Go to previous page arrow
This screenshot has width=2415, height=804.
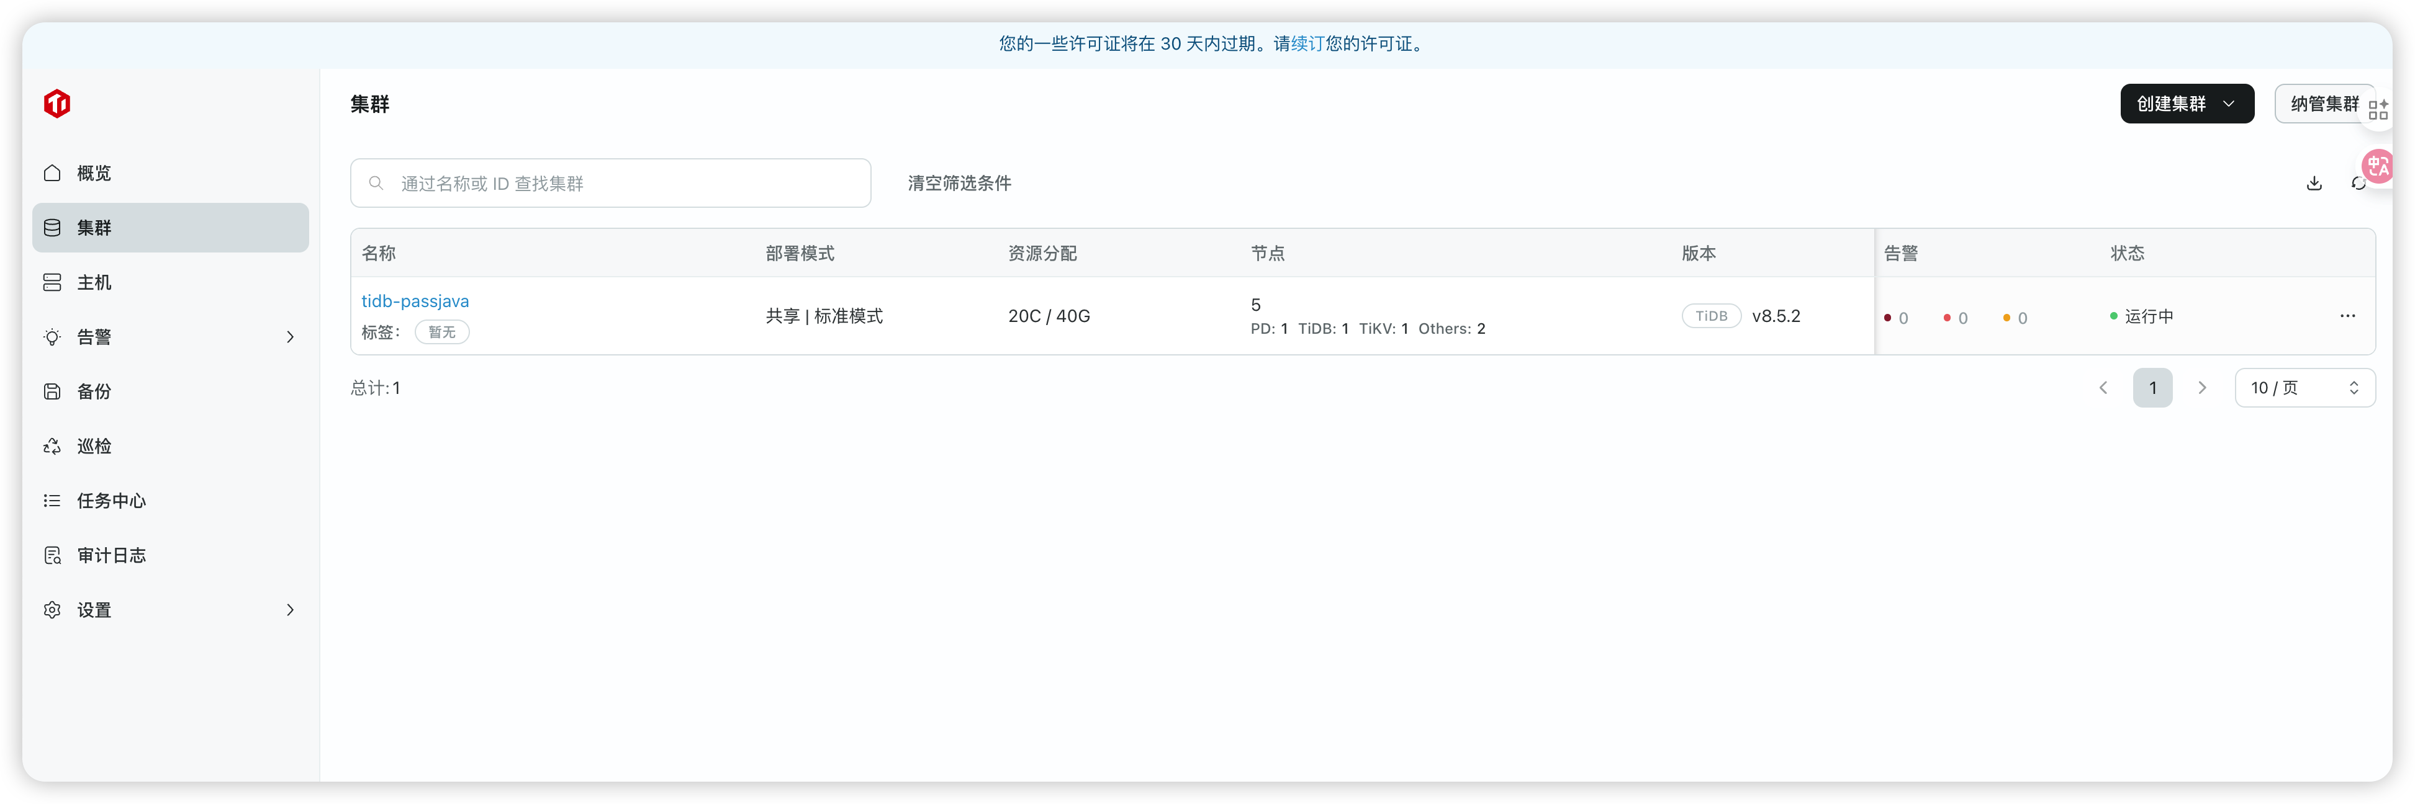click(2103, 388)
